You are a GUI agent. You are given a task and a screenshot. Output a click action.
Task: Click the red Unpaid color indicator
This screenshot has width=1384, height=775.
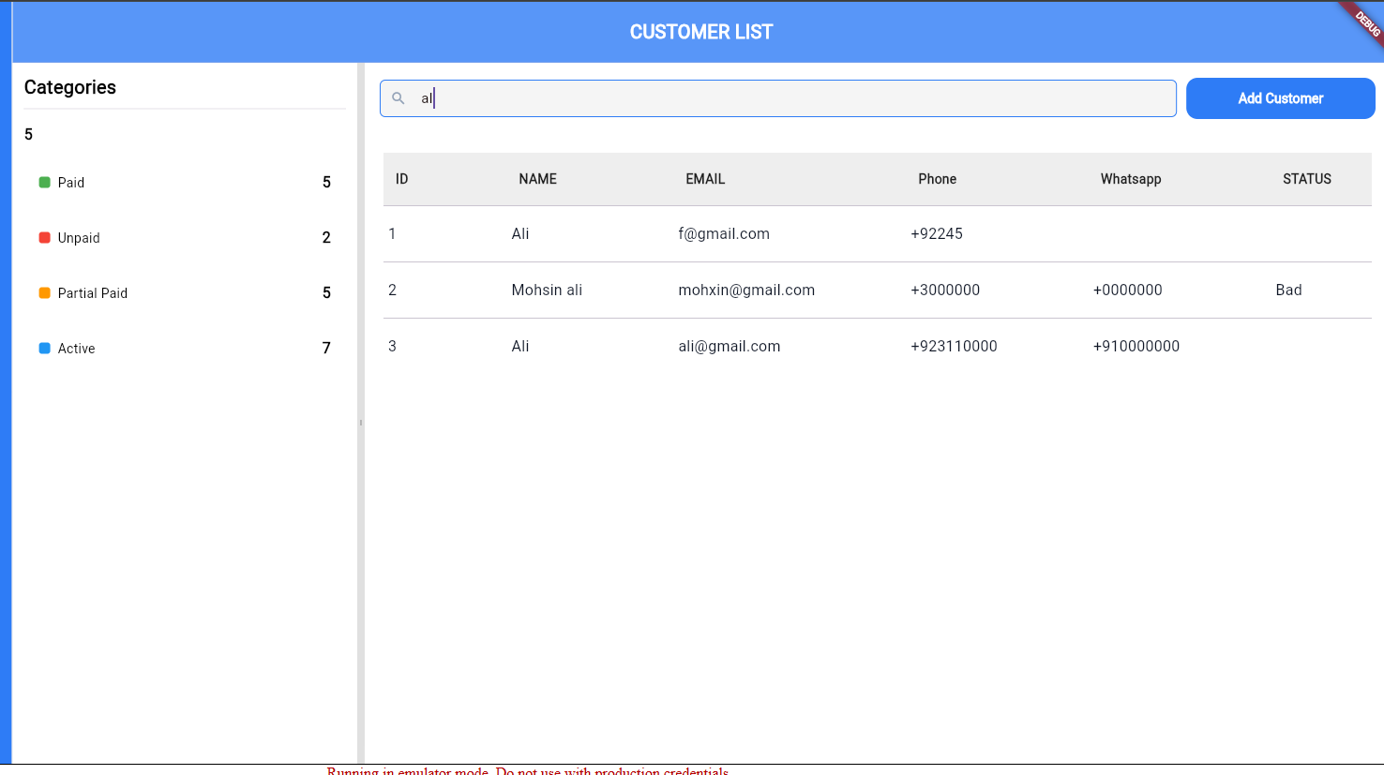coord(44,238)
